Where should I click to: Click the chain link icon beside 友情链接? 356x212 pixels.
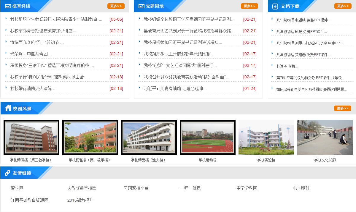7,173
